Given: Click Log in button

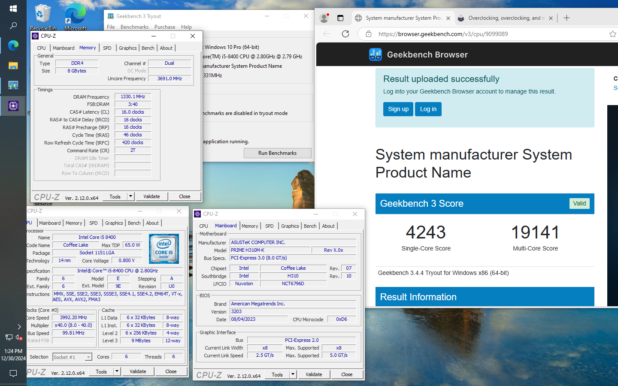Looking at the screenshot, I should click(x=428, y=109).
